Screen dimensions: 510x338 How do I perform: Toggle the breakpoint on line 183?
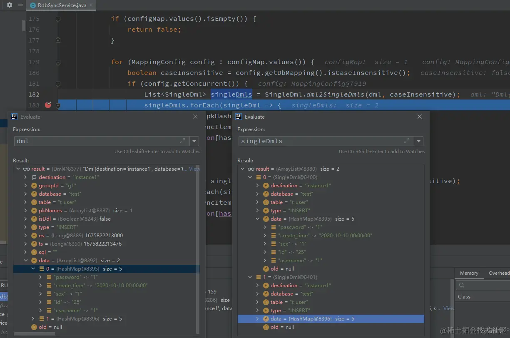[48, 105]
